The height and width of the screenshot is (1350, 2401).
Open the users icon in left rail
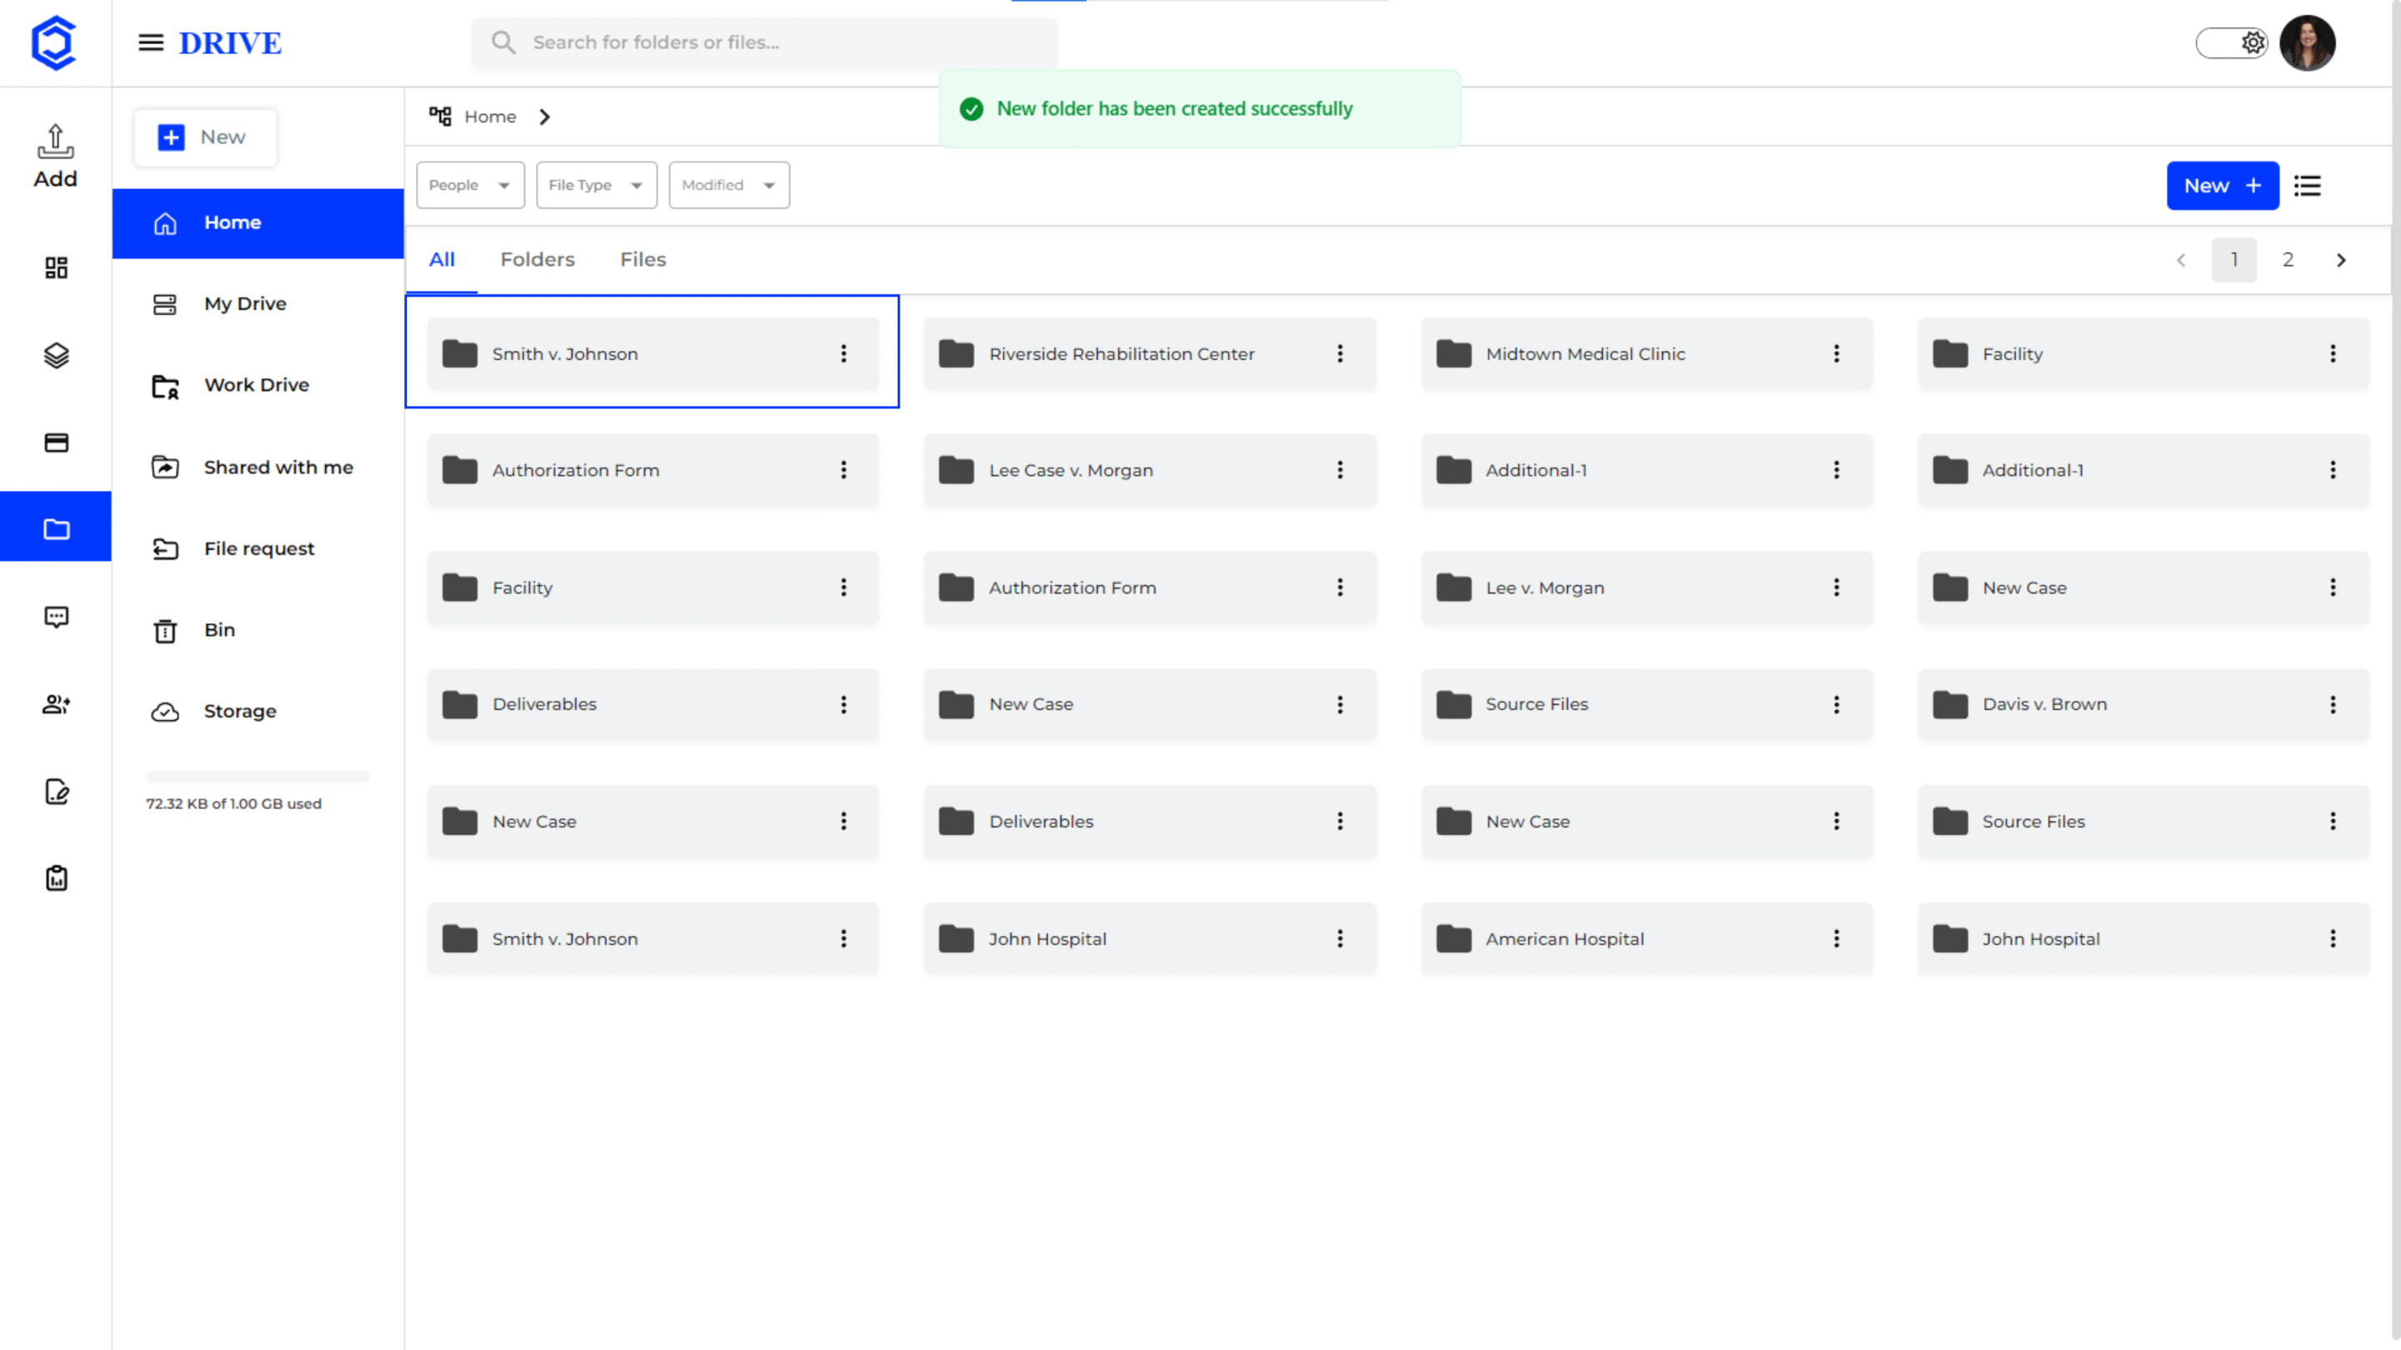point(56,704)
